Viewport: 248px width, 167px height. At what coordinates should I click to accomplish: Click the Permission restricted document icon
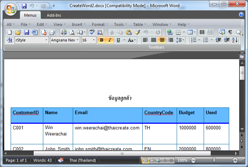(x=44, y=32)
